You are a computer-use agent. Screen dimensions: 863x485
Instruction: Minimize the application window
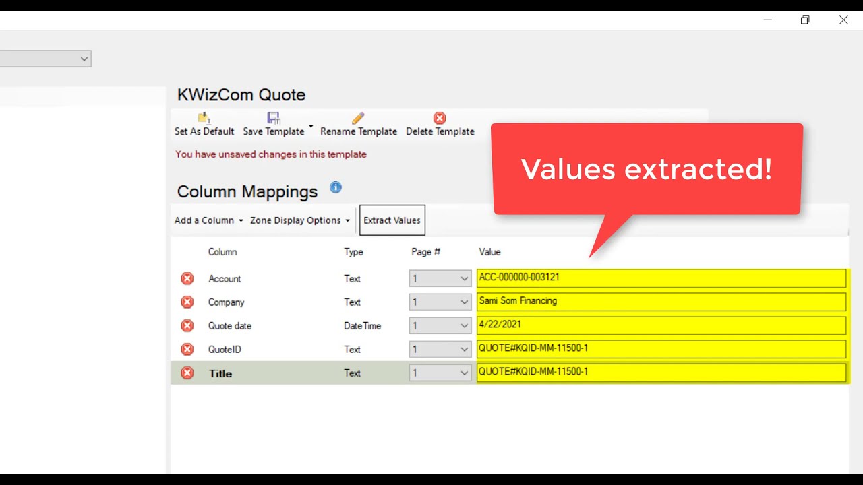tap(767, 20)
